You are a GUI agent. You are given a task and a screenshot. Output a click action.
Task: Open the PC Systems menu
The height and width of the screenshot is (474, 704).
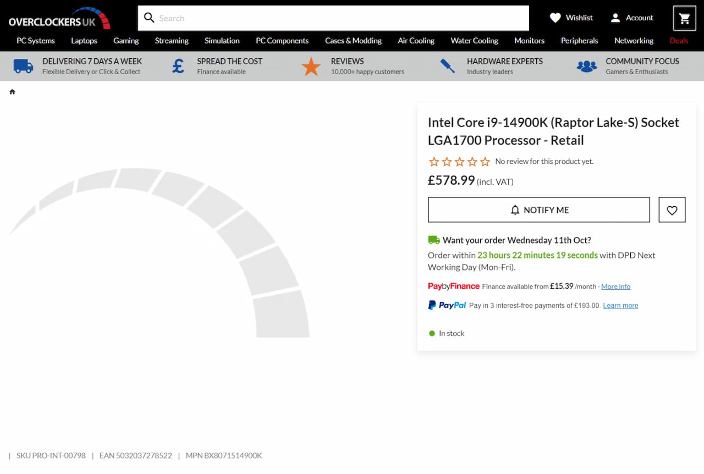(x=36, y=41)
